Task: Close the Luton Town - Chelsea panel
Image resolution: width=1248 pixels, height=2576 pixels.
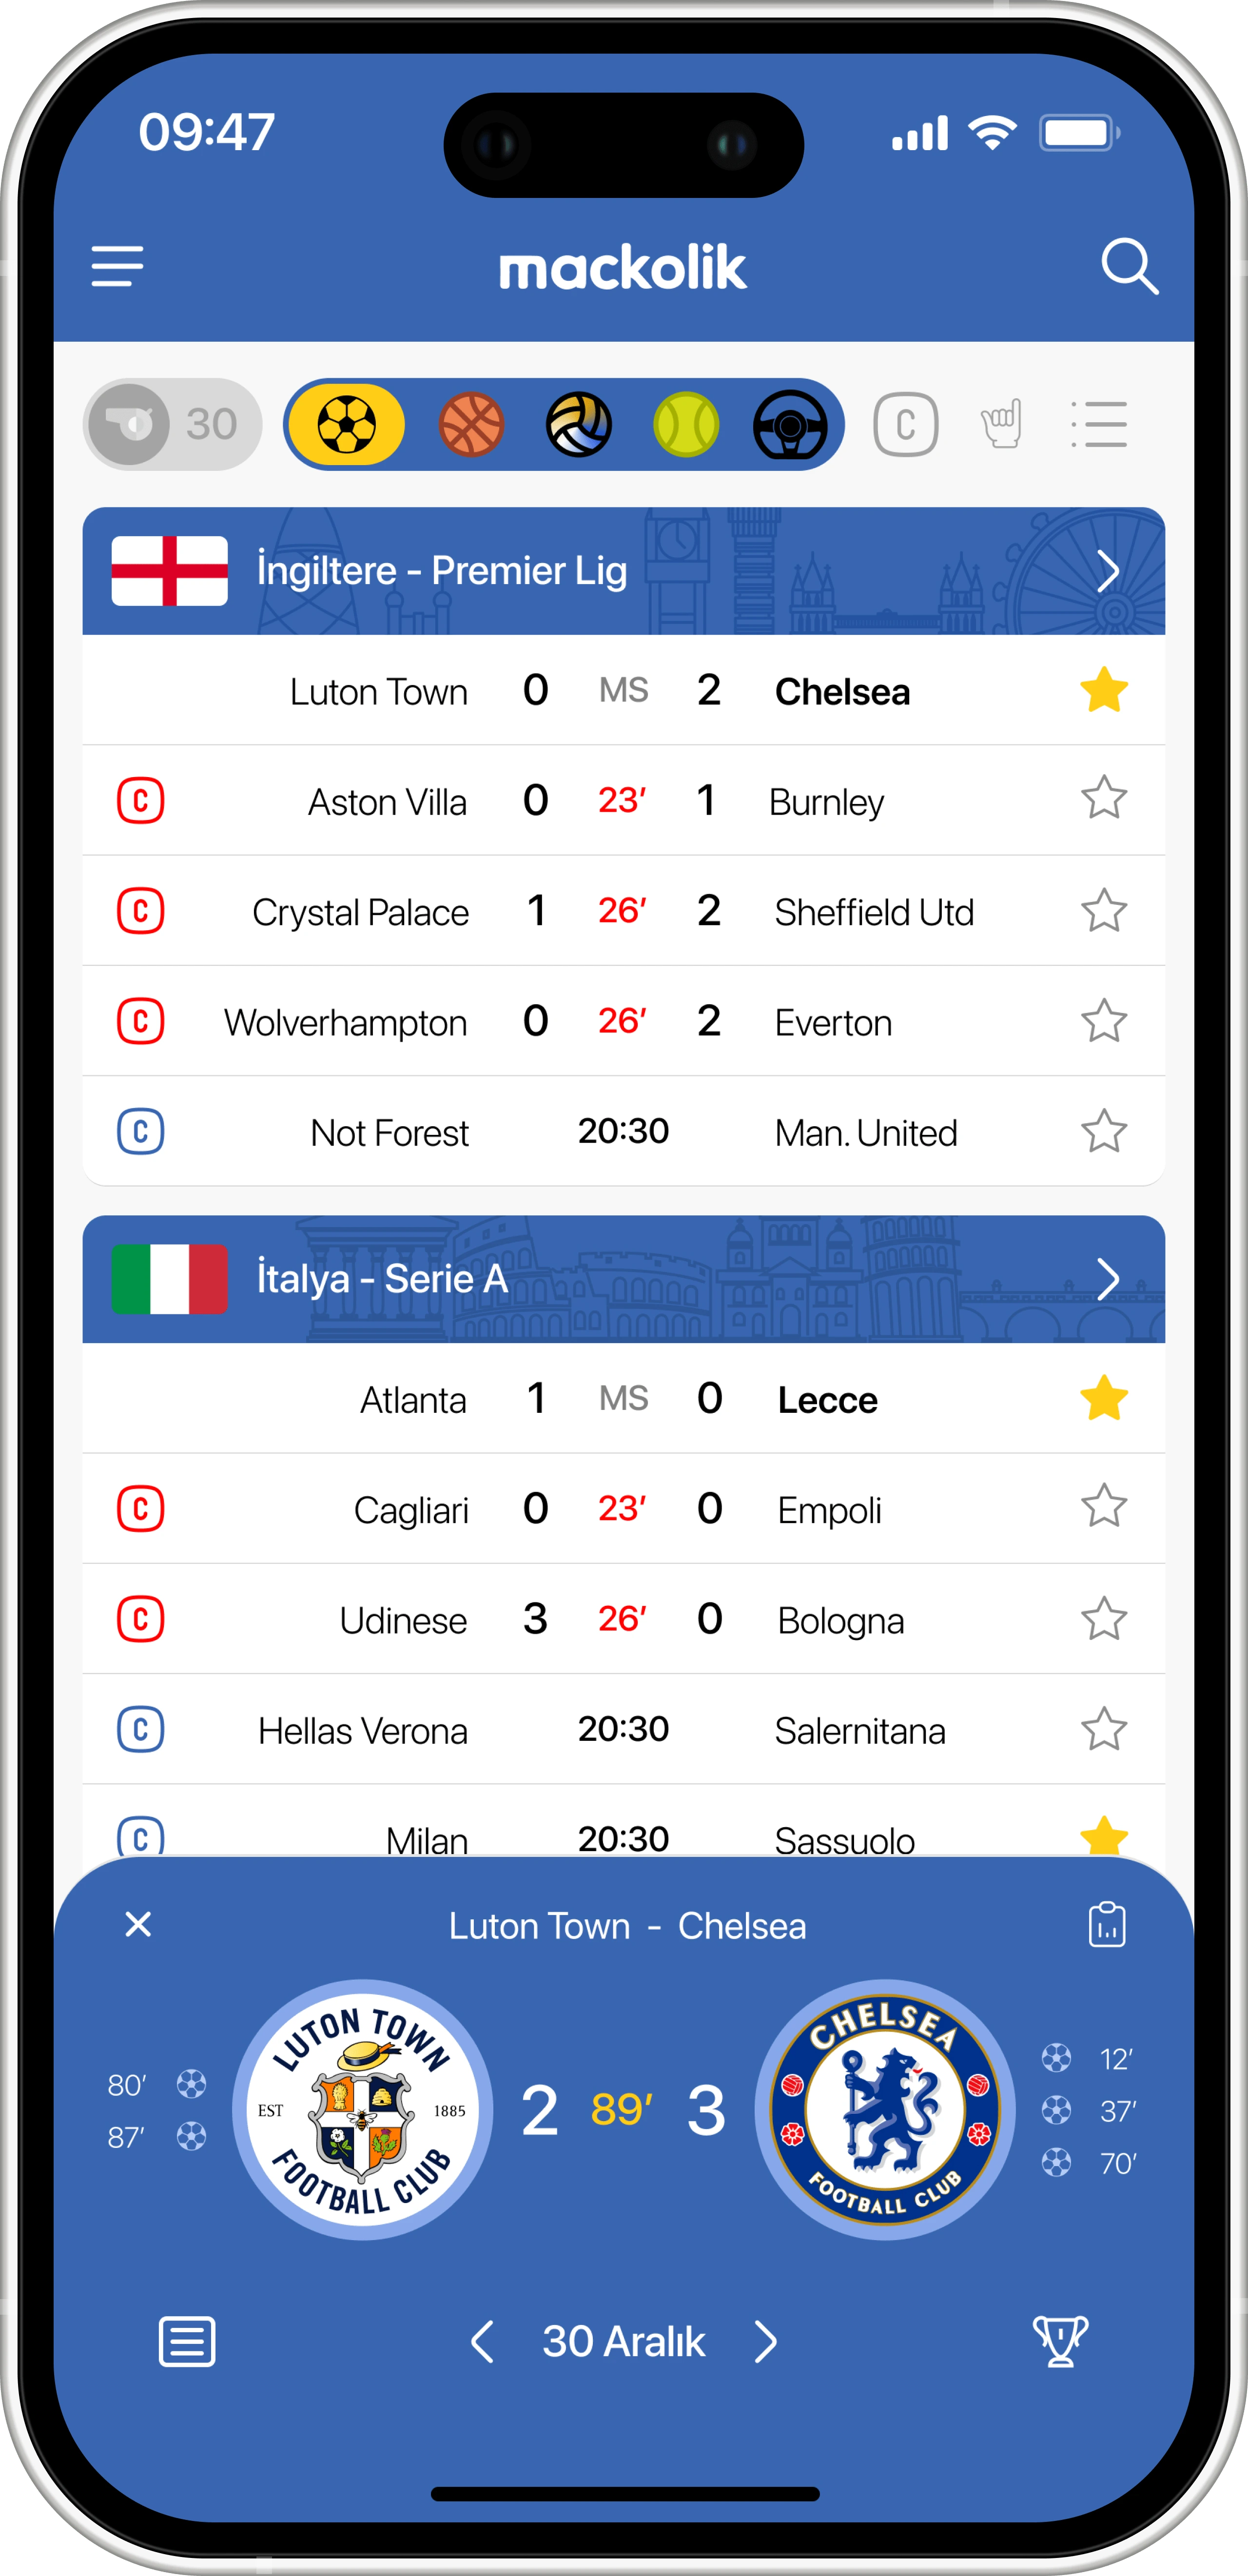Action: (138, 1924)
